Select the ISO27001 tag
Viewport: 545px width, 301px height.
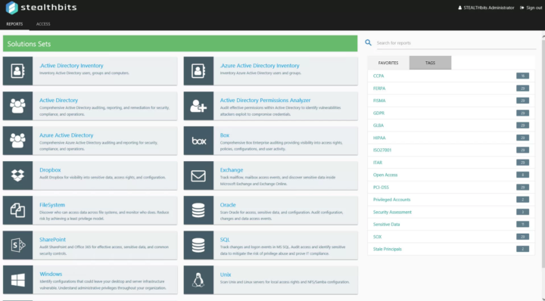(x=382, y=150)
